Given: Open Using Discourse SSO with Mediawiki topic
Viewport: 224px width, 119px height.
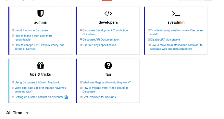Looking at the screenshot, I should point(37,82).
